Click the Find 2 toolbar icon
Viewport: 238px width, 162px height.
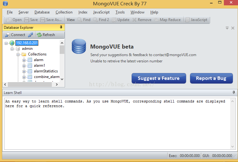point(95,20)
